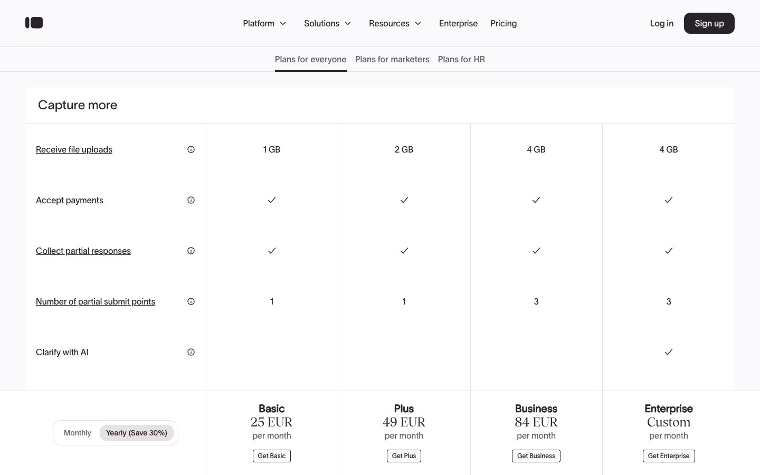Choose the Get Business plan button
Viewport: 760px width, 475px height.
536,456
